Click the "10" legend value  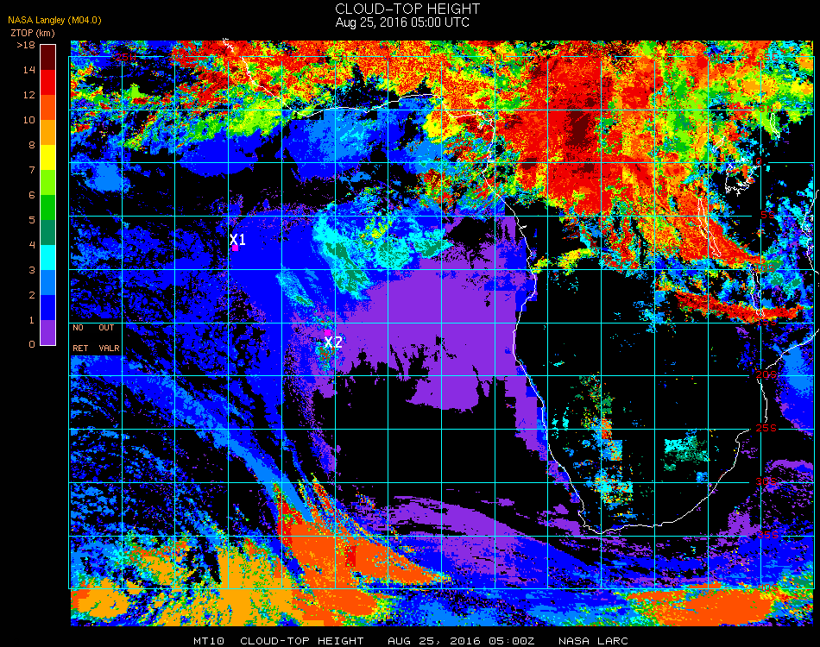[x=29, y=120]
